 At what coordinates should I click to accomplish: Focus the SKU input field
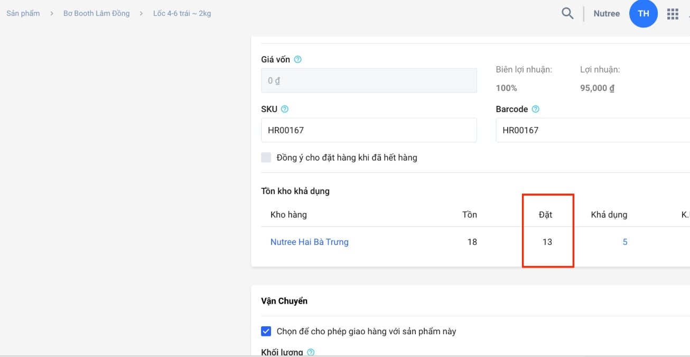369,130
